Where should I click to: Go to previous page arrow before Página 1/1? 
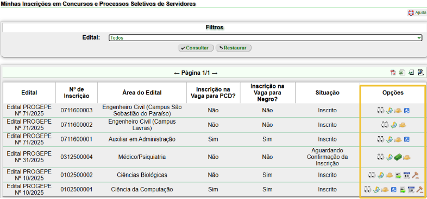177,73
